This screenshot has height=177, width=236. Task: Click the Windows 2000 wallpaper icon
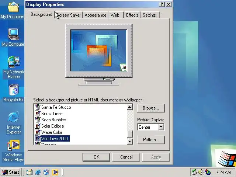point(38,139)
